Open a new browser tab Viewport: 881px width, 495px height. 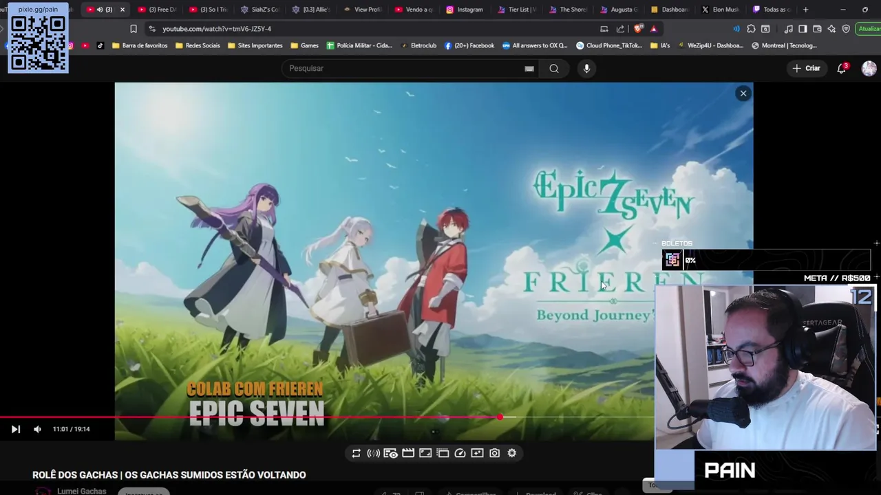(805, 10)
